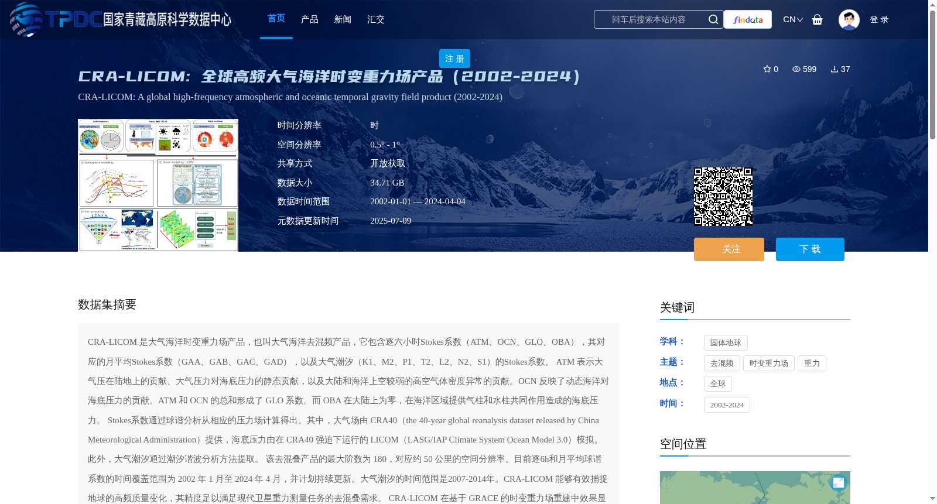Click the page vertical scrollbar thumb
The image size is (937, 504).
tap(932, 75)
